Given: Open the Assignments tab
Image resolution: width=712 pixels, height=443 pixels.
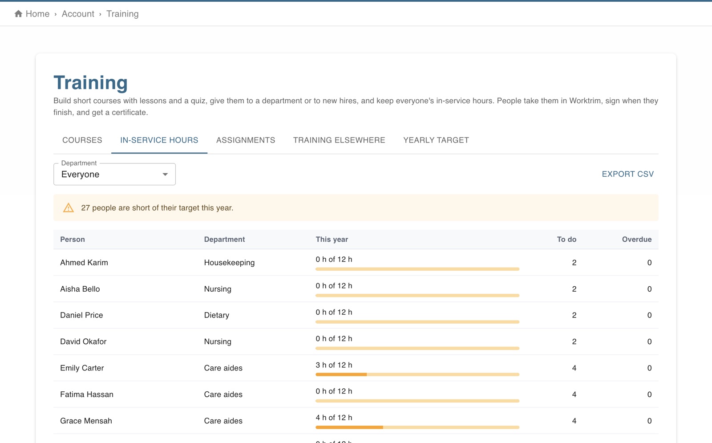Looking at the screenshot, I should pos(246,140).
